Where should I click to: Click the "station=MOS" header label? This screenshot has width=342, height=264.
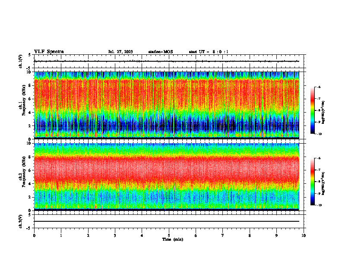tap(161, 52)
